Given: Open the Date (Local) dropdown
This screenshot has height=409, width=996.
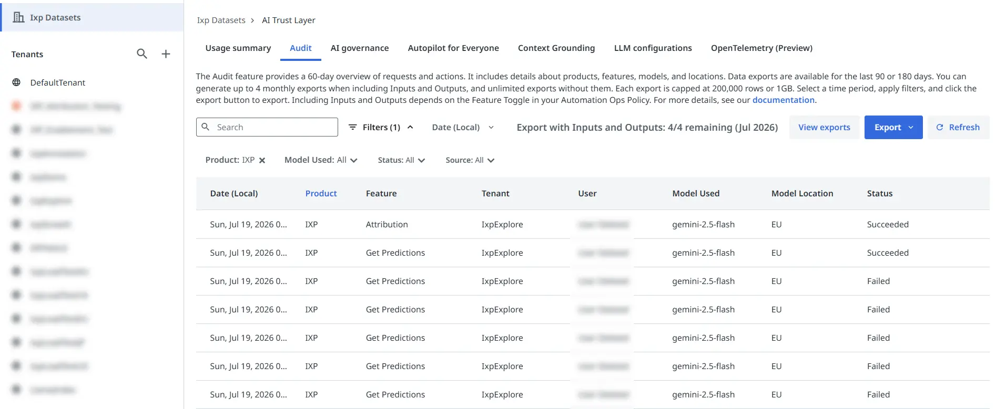Looking at the screenshot, I should point(462,127).
